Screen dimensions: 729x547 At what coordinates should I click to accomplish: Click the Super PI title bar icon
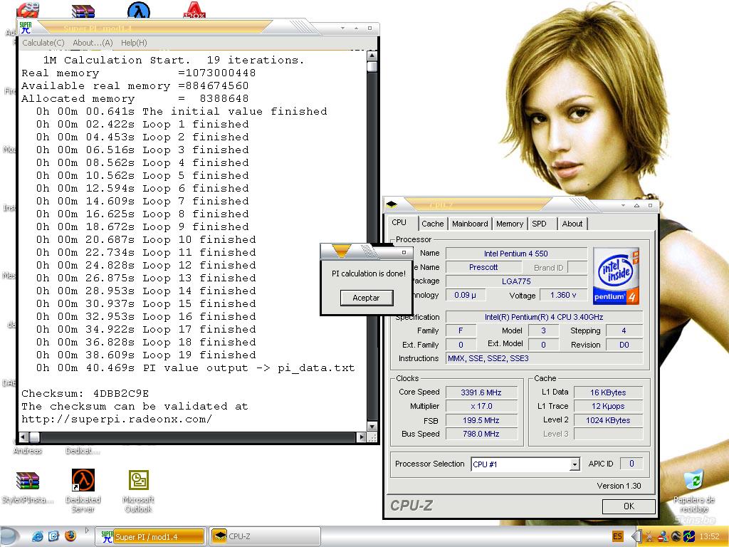26,28
